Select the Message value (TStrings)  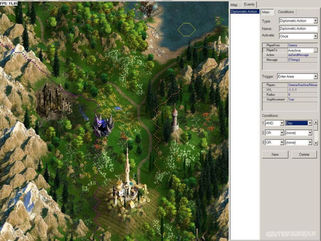tap(303, 60)
